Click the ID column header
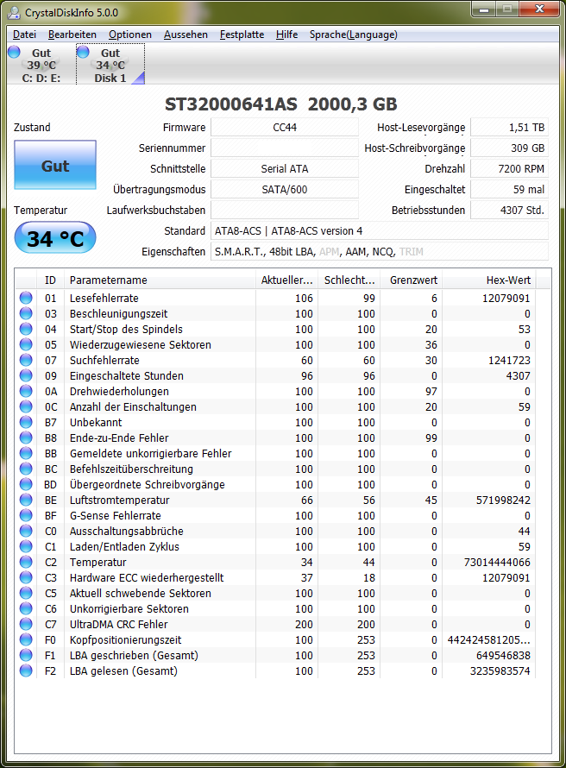This screenshot has width=566, height=768. [50, 280]
